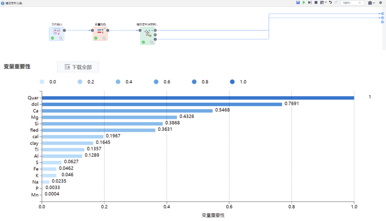Preview results via magnifier on 文件输入 node
This screenshot has width=386, height=221.
pyautogui.click(x=61, y=38)
